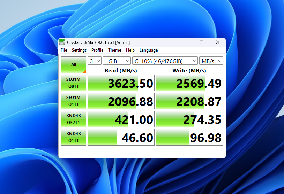Run the RND4K Q1T1 benchmark
Image resolution: width=284 pixels, height=194 pixels.
pos(74,137)
